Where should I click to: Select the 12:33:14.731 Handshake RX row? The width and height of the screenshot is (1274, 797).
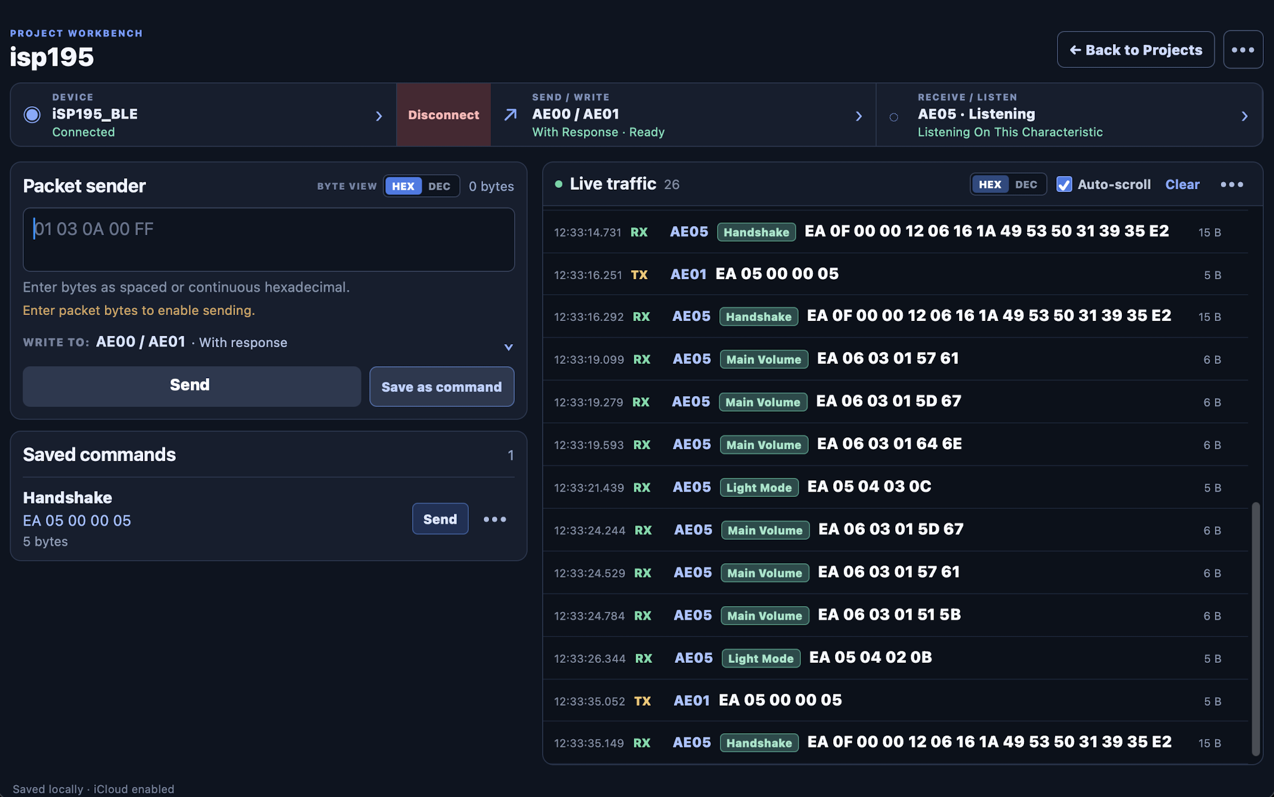coord(895,232)
